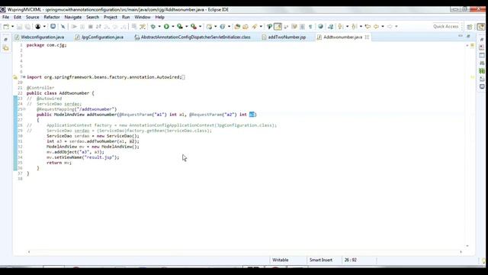Expand the Coverage dropdown arrow
The image size is (488, 275).
(x=186, y=27)
